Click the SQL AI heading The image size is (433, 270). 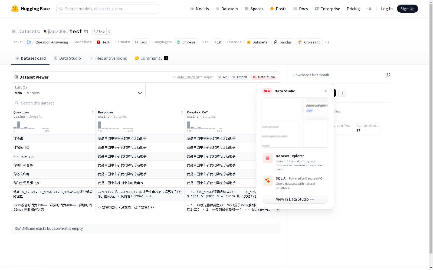pyautogui.click(x=281, y=178)
